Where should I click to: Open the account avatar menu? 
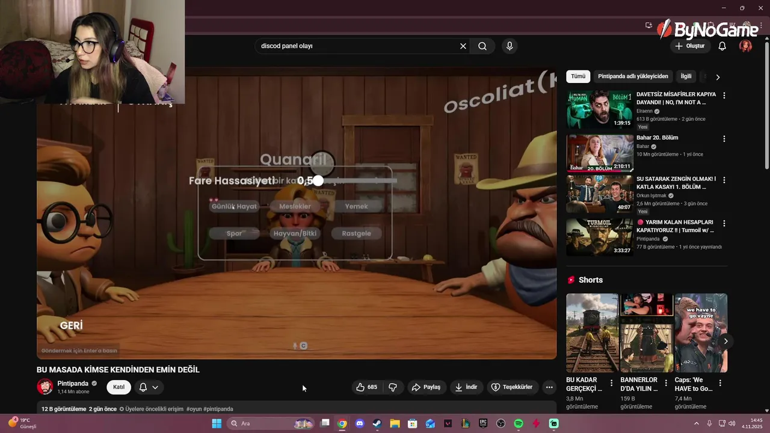click(746, 46)
